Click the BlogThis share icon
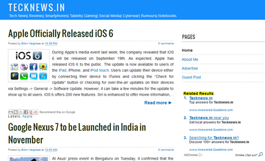 pyautogui.click(x=15, y=112)
